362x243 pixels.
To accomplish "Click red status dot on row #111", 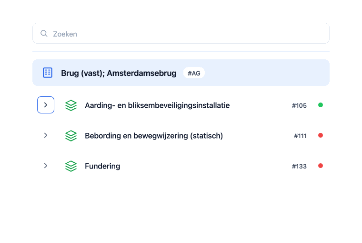I will click(x=321, y=135).
